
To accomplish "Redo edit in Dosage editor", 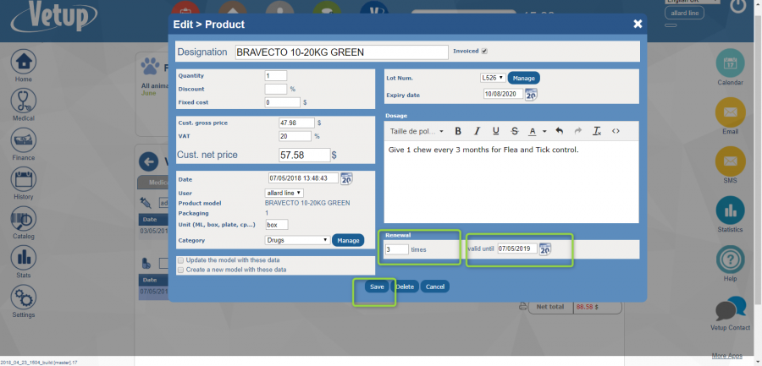I will (x=577, y=131).
